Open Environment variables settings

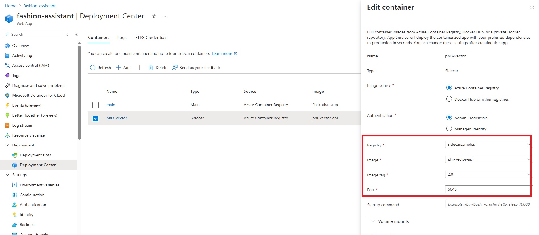click(x=39, y=185)
